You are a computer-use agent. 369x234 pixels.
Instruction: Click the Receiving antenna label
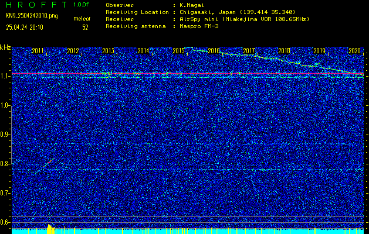(136, 26)
